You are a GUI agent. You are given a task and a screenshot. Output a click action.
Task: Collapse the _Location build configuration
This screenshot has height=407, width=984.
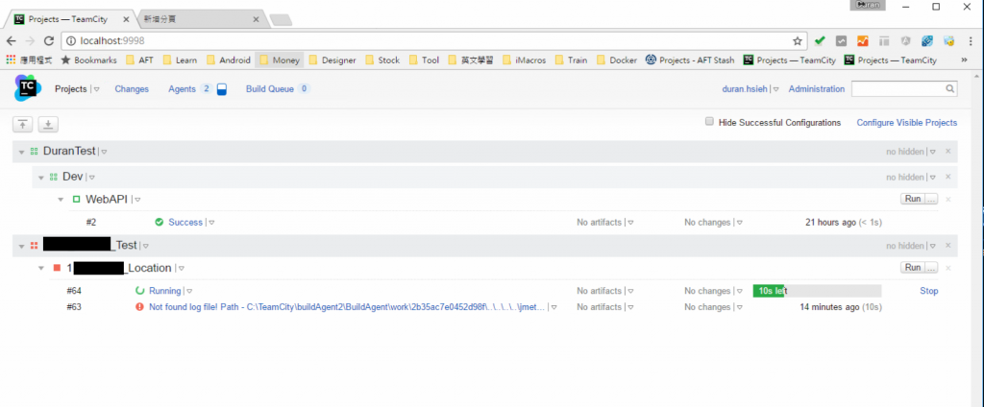[41, 269]
